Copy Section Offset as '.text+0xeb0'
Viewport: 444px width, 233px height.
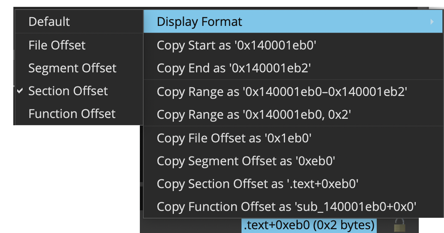pyautogui.click(x=293, y=184)
